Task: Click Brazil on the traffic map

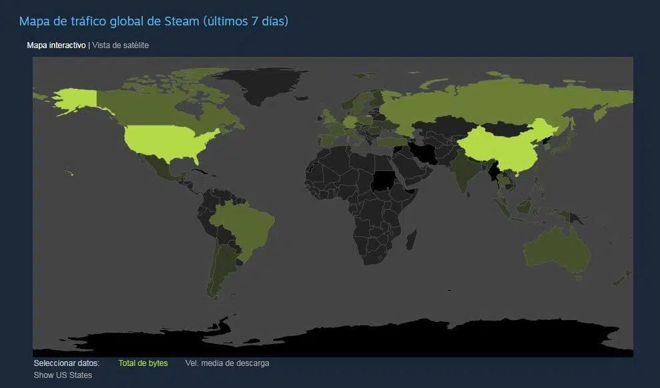Action: 244,228
